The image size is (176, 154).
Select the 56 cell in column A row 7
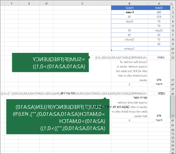point(159,35)
